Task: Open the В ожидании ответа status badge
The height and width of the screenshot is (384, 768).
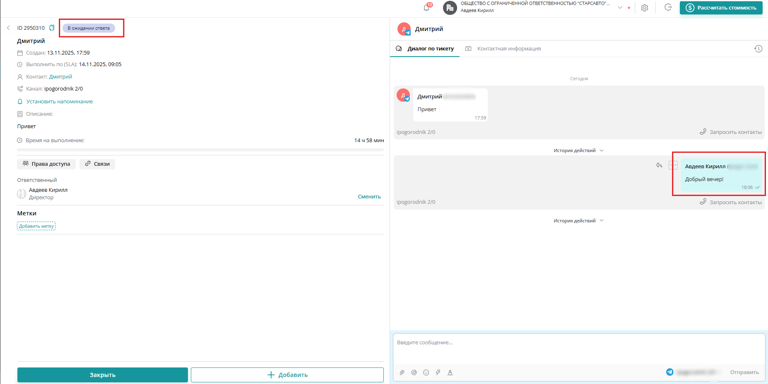Action: click(89, 28)
